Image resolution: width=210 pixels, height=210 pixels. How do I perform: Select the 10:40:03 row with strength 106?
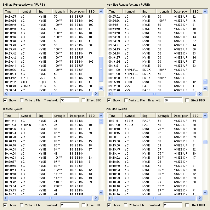point(51,157)
